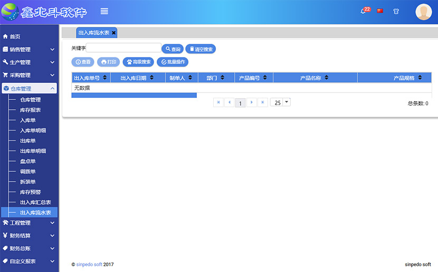Open 首页 home in sidebar
Viewport: 438px width, 272px height.
point(12,36)
